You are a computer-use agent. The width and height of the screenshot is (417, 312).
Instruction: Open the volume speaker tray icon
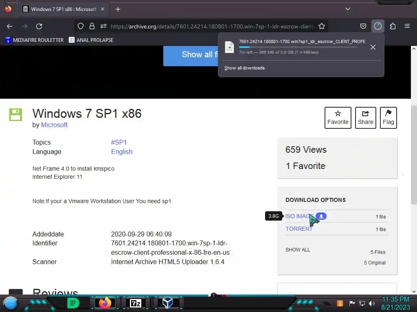(x=372, y=303)
